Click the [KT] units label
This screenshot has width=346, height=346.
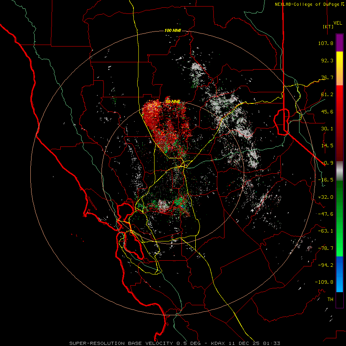click(x=328, y=27)
